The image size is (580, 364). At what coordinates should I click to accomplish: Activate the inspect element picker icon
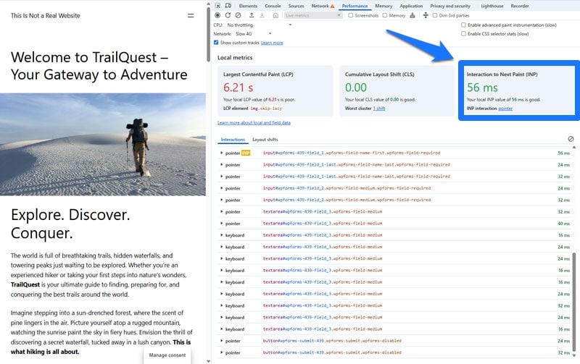(217, 6)
